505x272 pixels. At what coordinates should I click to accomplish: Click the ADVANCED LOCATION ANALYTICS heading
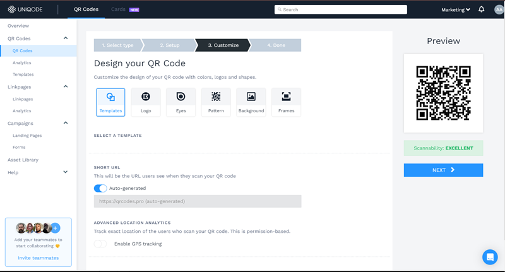[132, 223]
